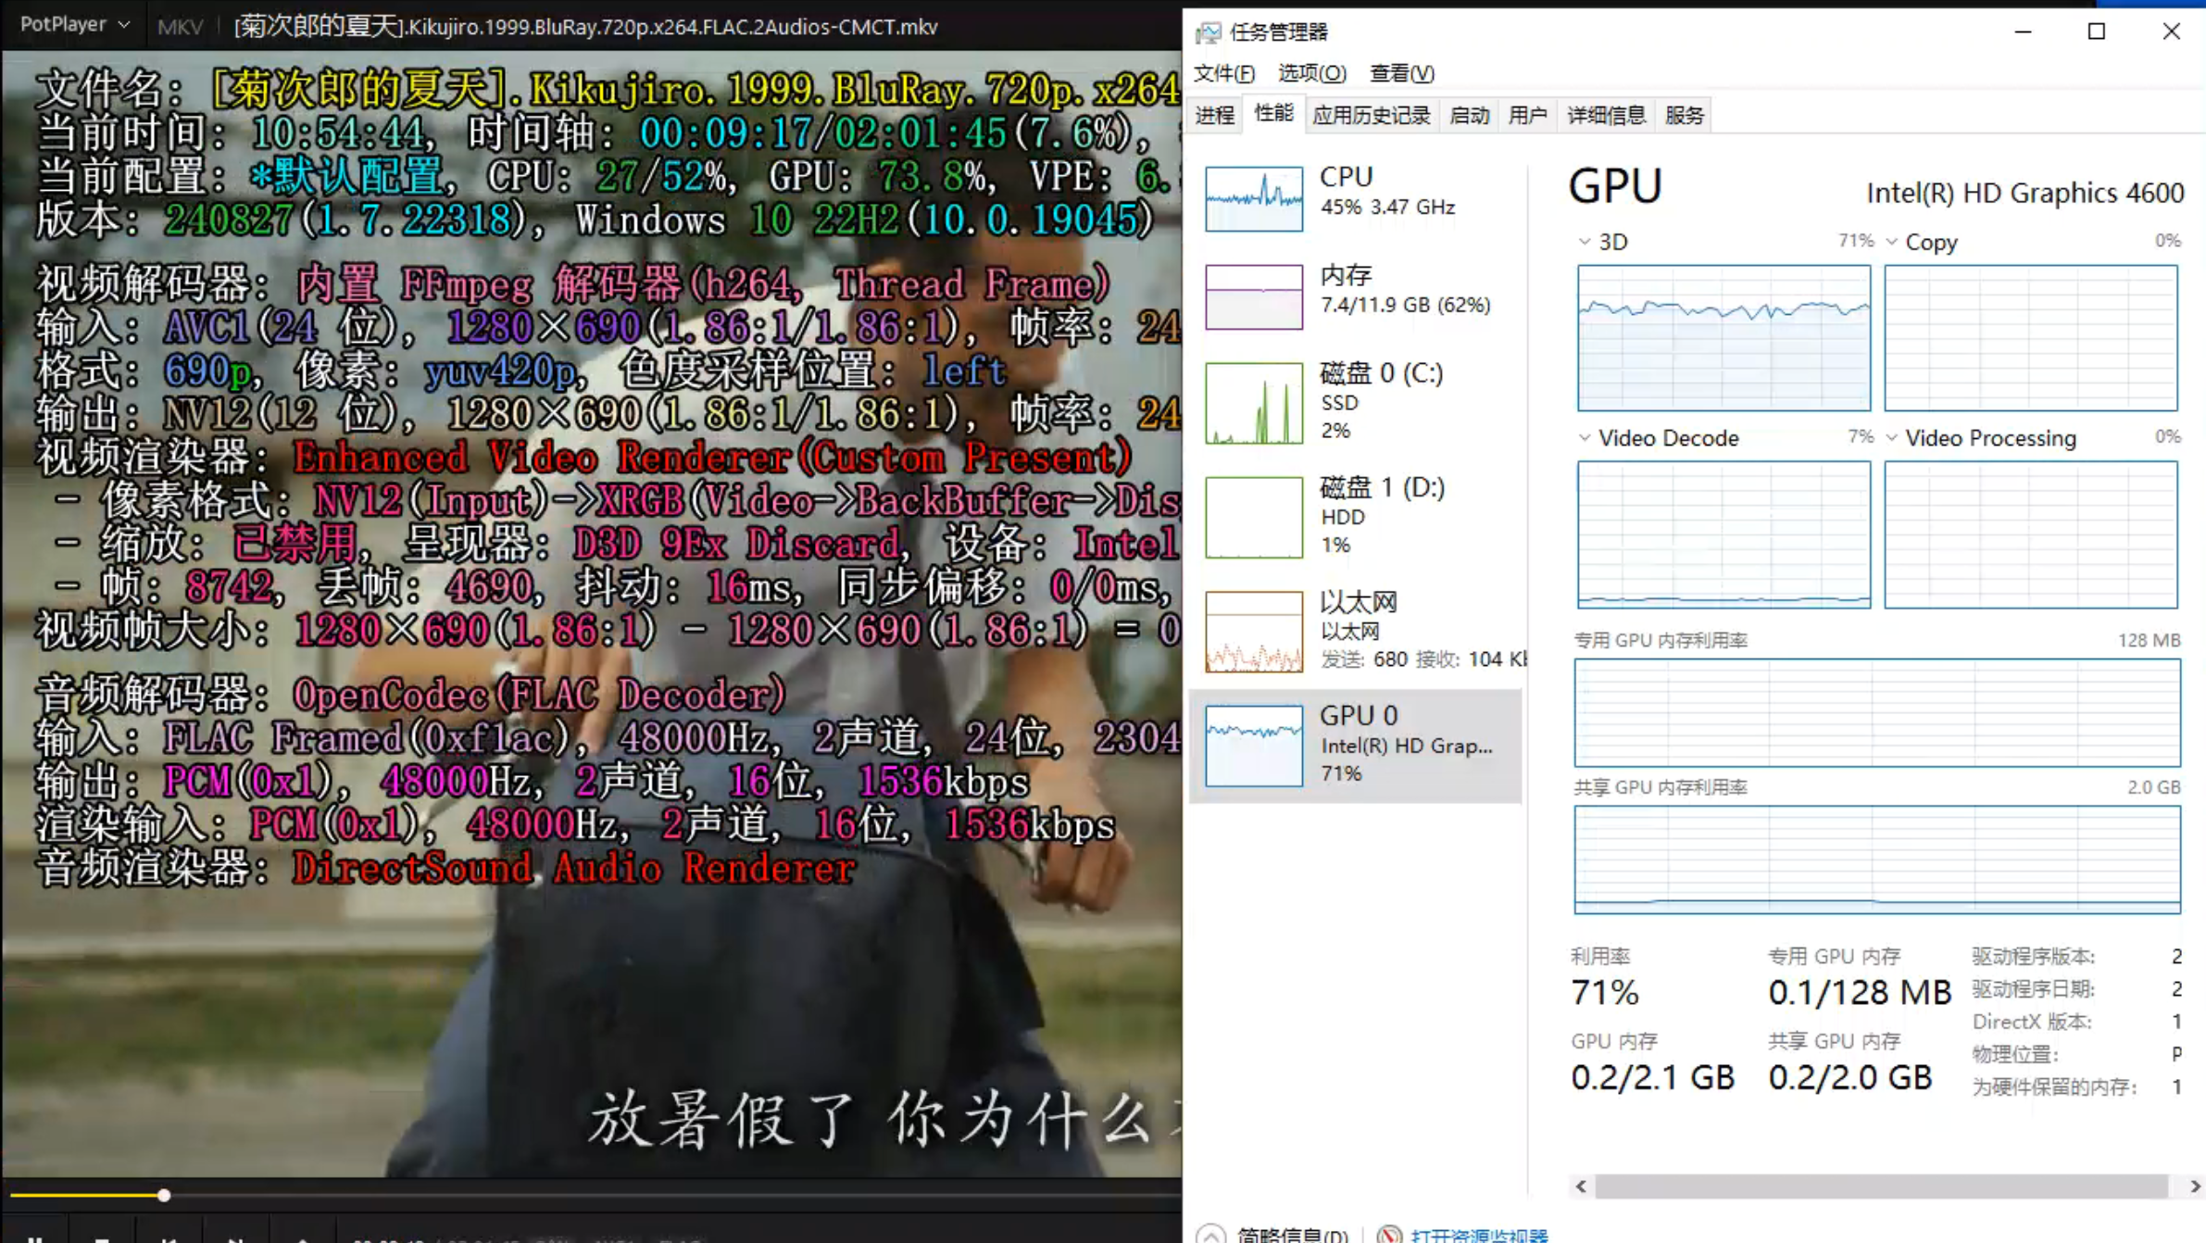The height and width of the screenshot is (1243, 2206).
Task: Switch to the 详细信息 tab
Action: pos(1607,115)
